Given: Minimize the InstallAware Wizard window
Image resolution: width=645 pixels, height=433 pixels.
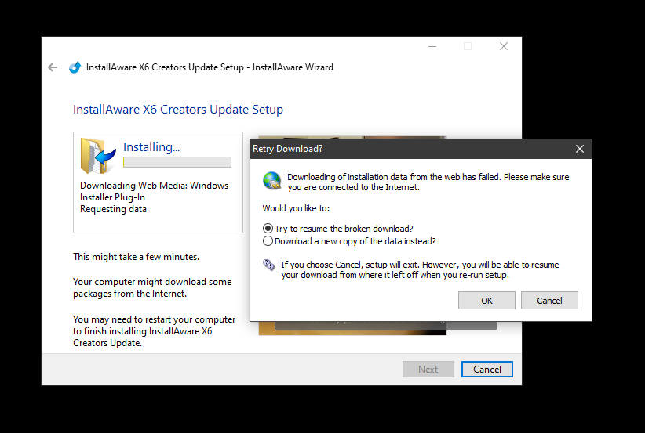Looking at the screenshot, I should pyautogui.click(x=432, y=46).
